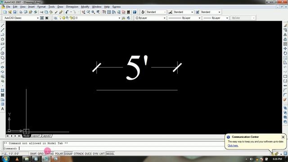Select the Move tool in Modify toolbar

pyautogui.click(x=285, y=49)
